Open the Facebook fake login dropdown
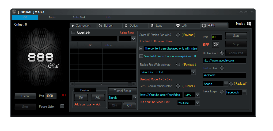This screenshot has height=131, width=273. click(244, 92)
